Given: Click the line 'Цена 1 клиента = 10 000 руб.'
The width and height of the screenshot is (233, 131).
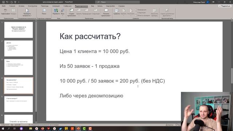Looking at the screenshot, I should point(95,51).
